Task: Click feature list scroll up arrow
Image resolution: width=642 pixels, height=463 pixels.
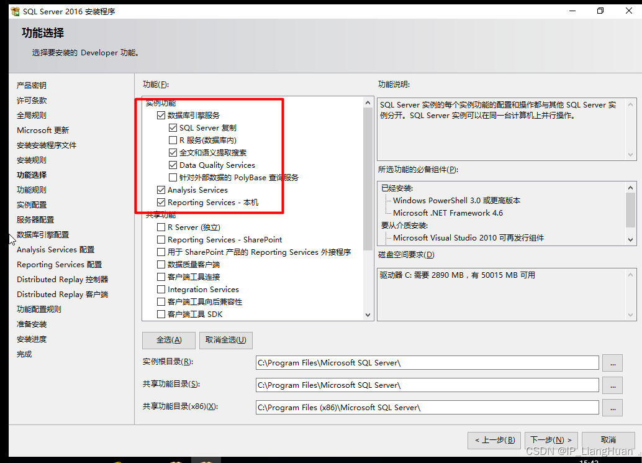Action: (368, 103)
